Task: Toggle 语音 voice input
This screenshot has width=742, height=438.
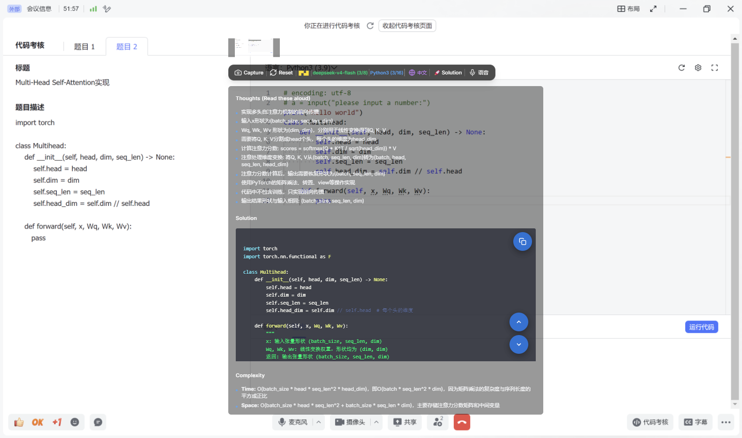Action: click(479, 73)
